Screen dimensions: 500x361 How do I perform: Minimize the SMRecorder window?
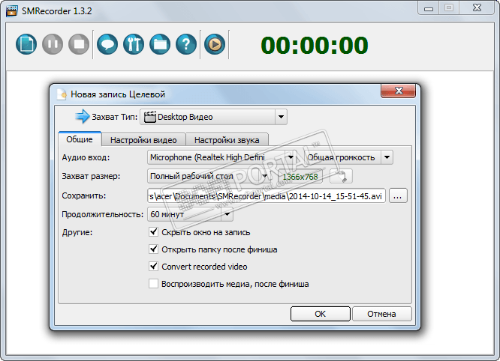[x=429, y=8]
